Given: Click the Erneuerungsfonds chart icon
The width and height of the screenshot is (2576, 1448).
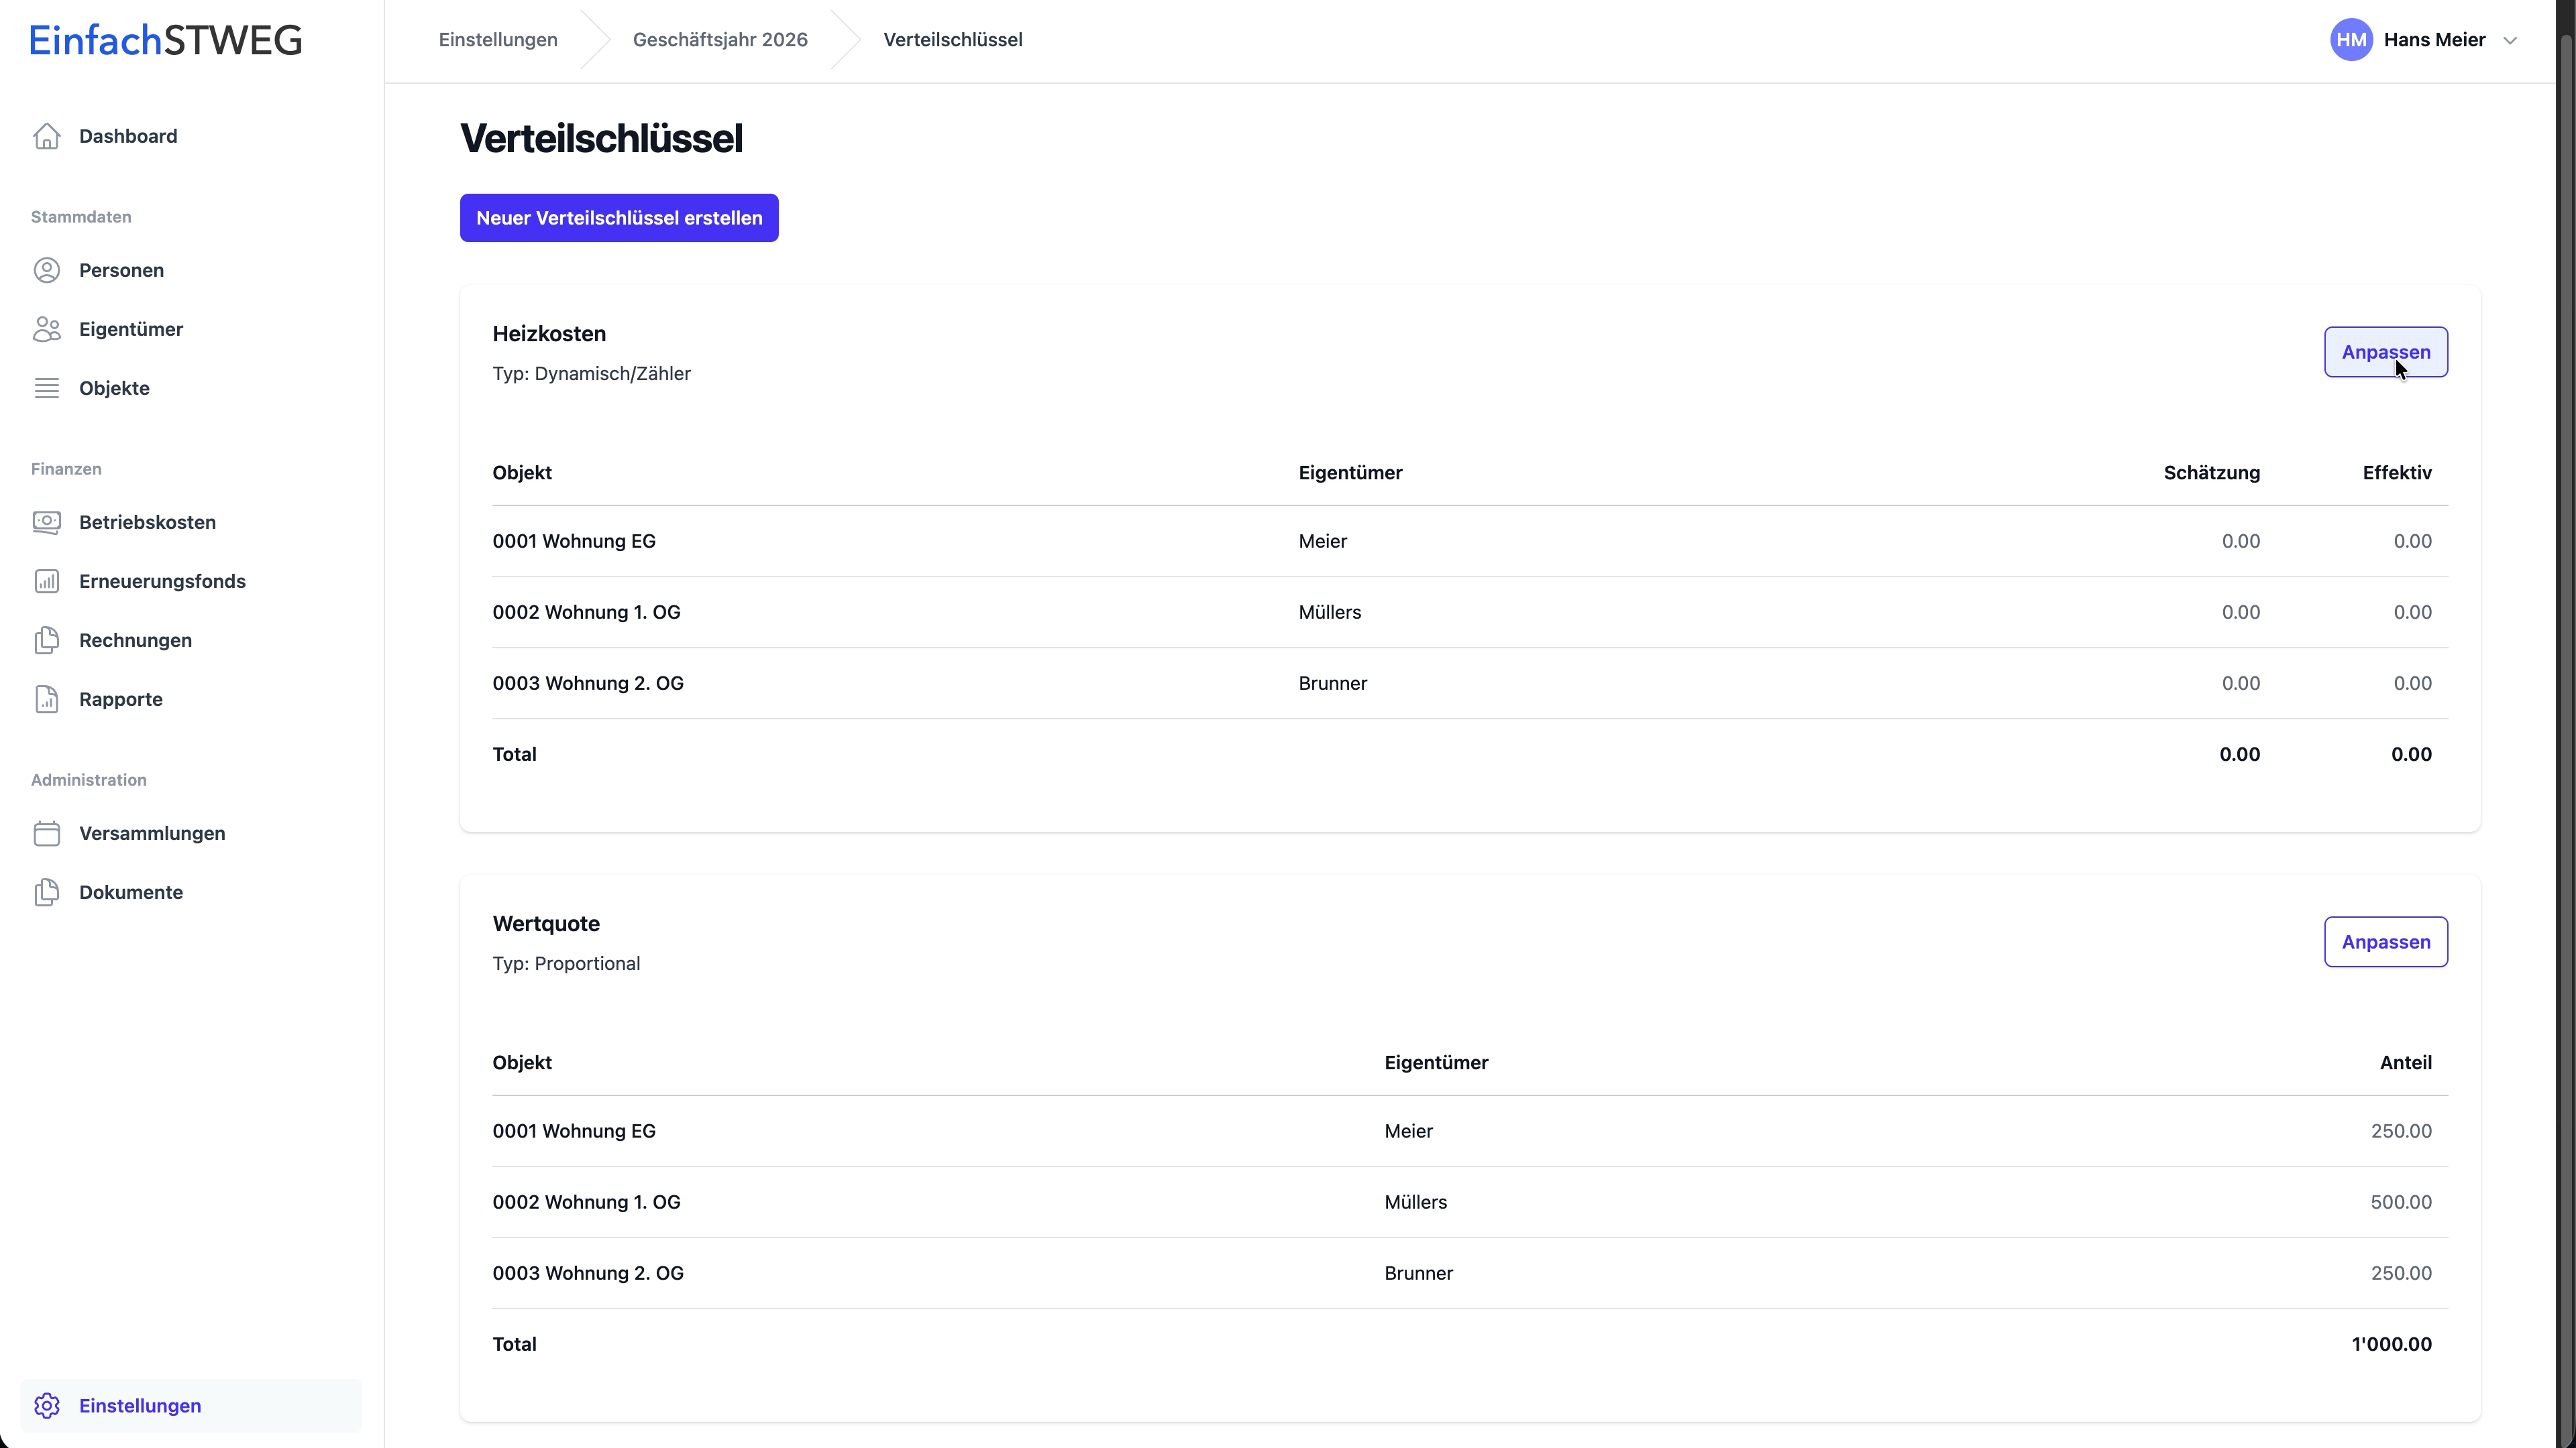Looking at the screenshot, I should pos(47,581).
